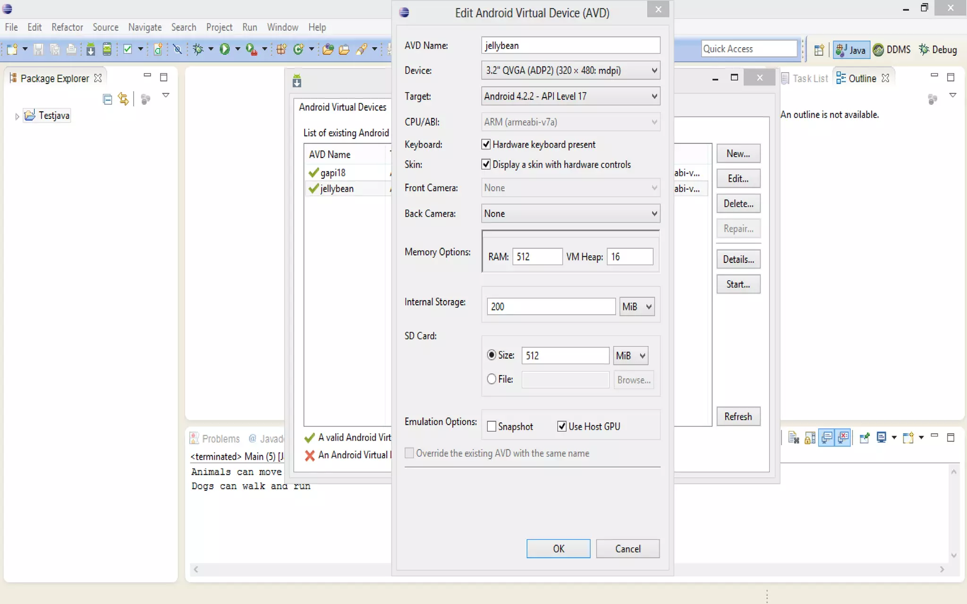Click the green download arrow in AVD Manager
Screen dimensions: 967x604
pos(297,81)
